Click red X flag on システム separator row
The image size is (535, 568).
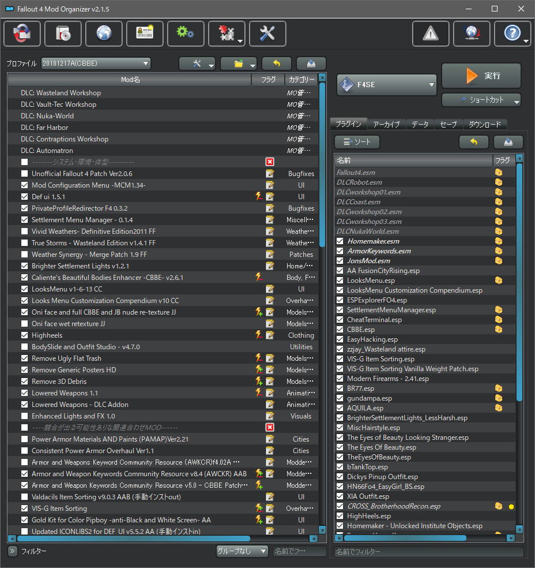[270, 162]
